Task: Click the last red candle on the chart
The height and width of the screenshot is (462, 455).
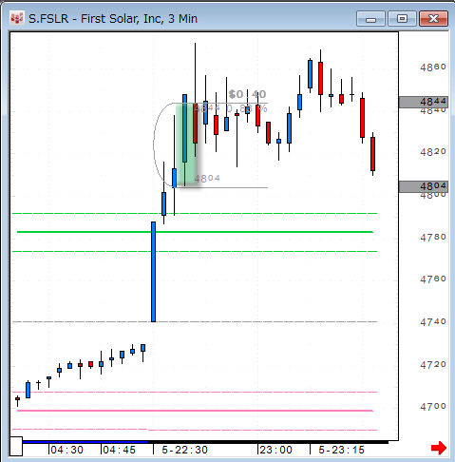Action: pos(373,154)
